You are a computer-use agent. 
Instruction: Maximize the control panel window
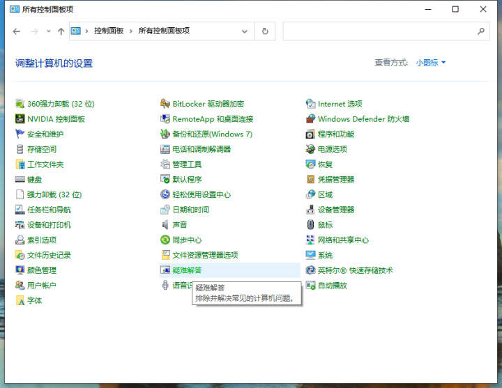tap(455, 9)
